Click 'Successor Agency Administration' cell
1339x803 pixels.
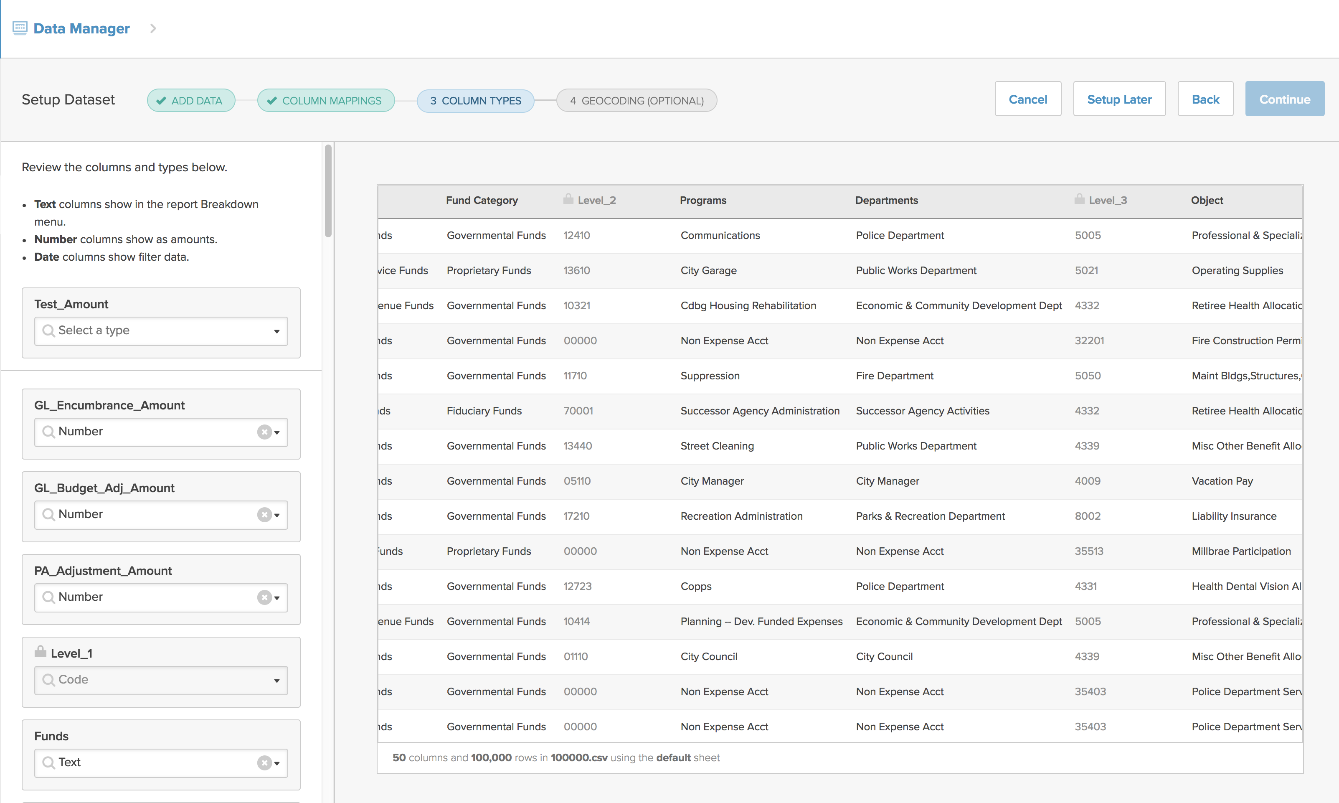[760, 411]
